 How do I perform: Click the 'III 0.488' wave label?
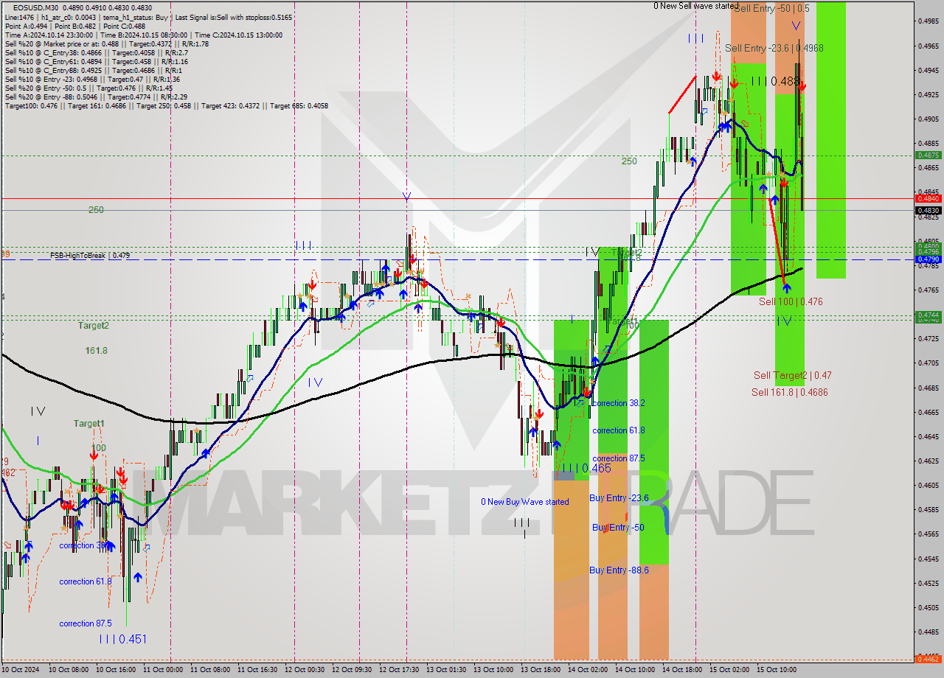(x=776, y=81)
